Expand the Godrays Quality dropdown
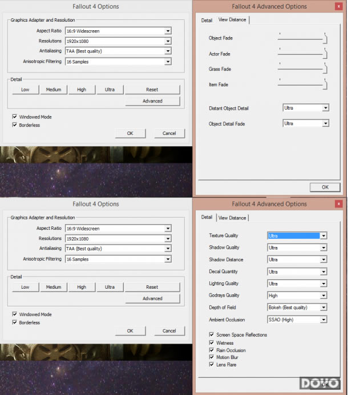The image size is (348, 395). (x=297, y=296)
